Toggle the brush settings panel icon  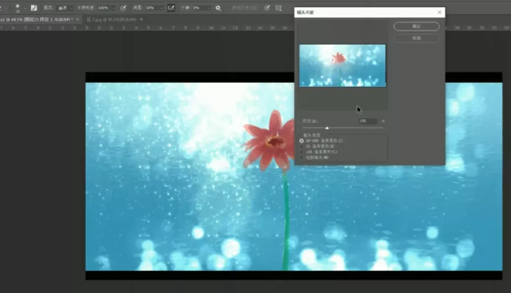34,8
